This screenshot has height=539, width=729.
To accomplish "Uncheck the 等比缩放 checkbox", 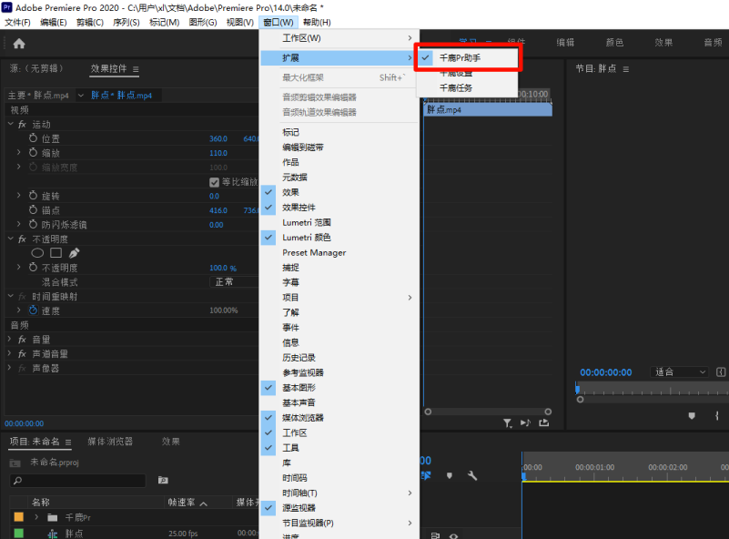I will (215, 181).
